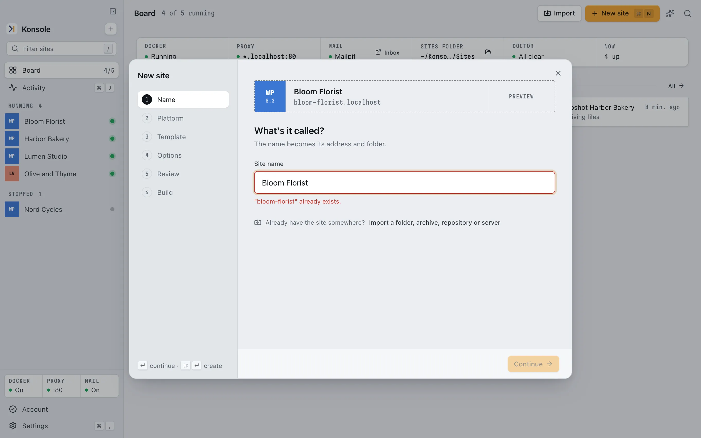Open Account in sidebar
Viewport: 701px width, 438px height.
[61, 409]
